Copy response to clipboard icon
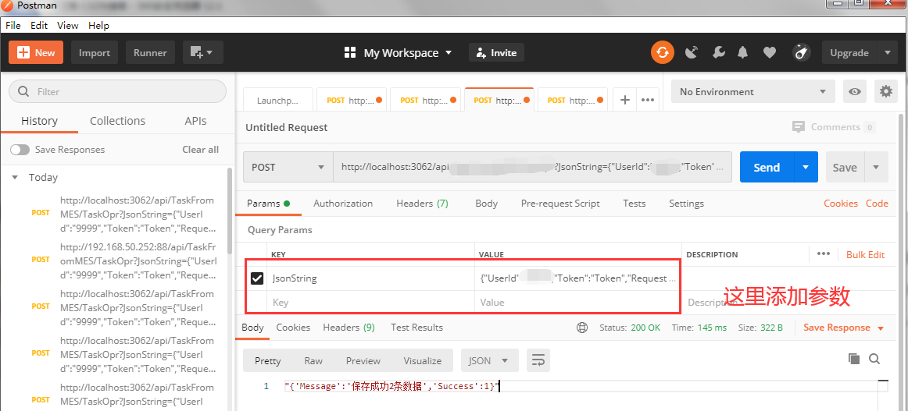The image size is (908, 411). coord(854,359)
